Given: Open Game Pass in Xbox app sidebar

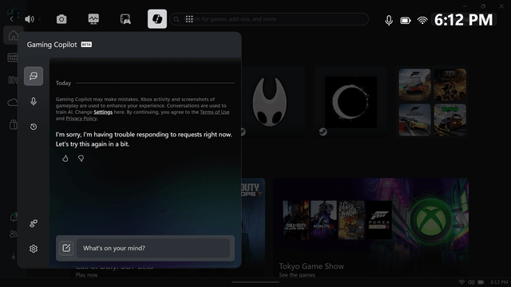Looking at the screenshot, I should (13, 57).
